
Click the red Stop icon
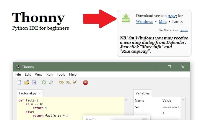click(85, 82)
